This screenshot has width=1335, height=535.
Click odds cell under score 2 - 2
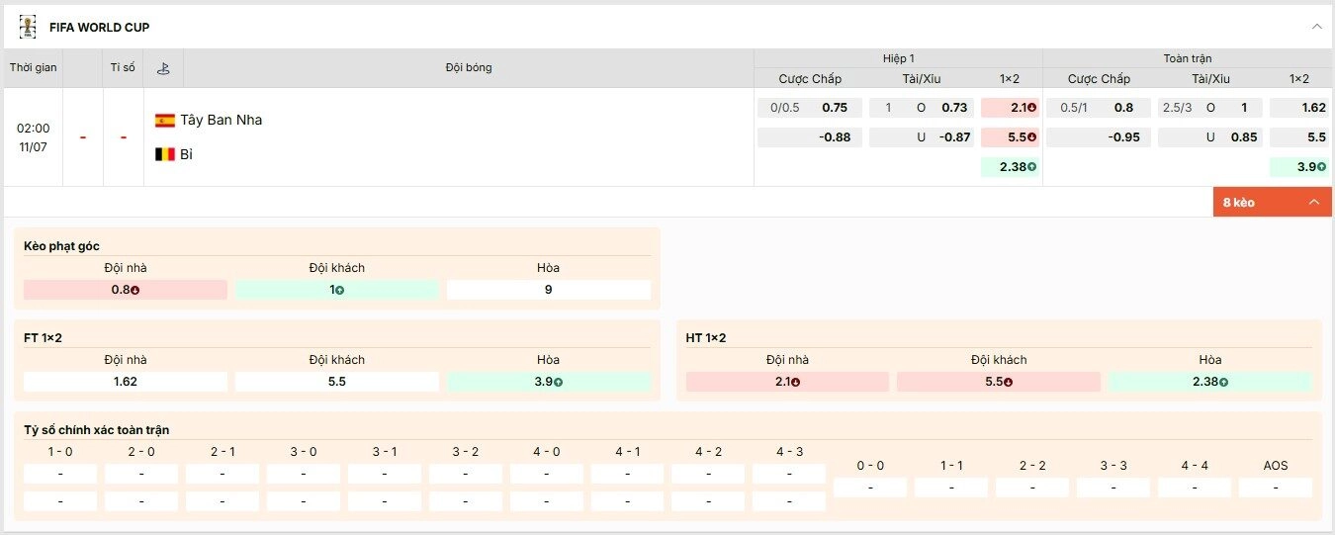click(x=1032, y=488)
